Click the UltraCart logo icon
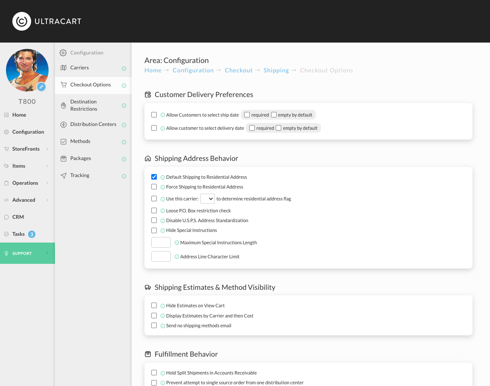Image resolution: width=490 pixels, height=386 pixels. (22, 21)
